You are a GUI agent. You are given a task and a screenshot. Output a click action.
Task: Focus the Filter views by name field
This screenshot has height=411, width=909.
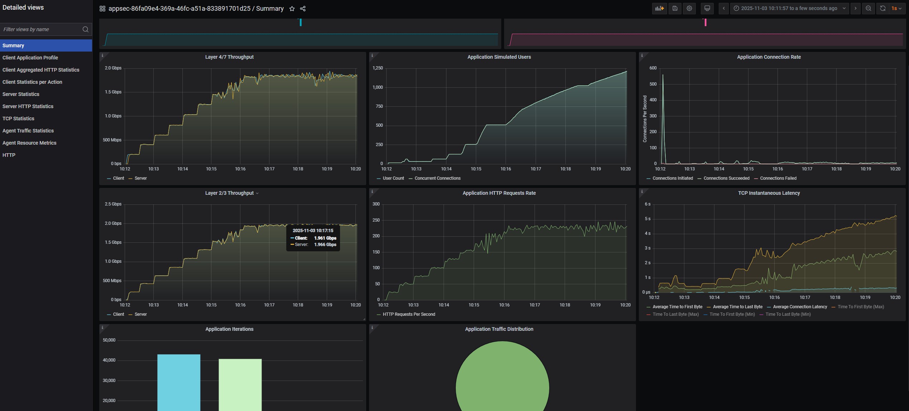click(41, 29)
